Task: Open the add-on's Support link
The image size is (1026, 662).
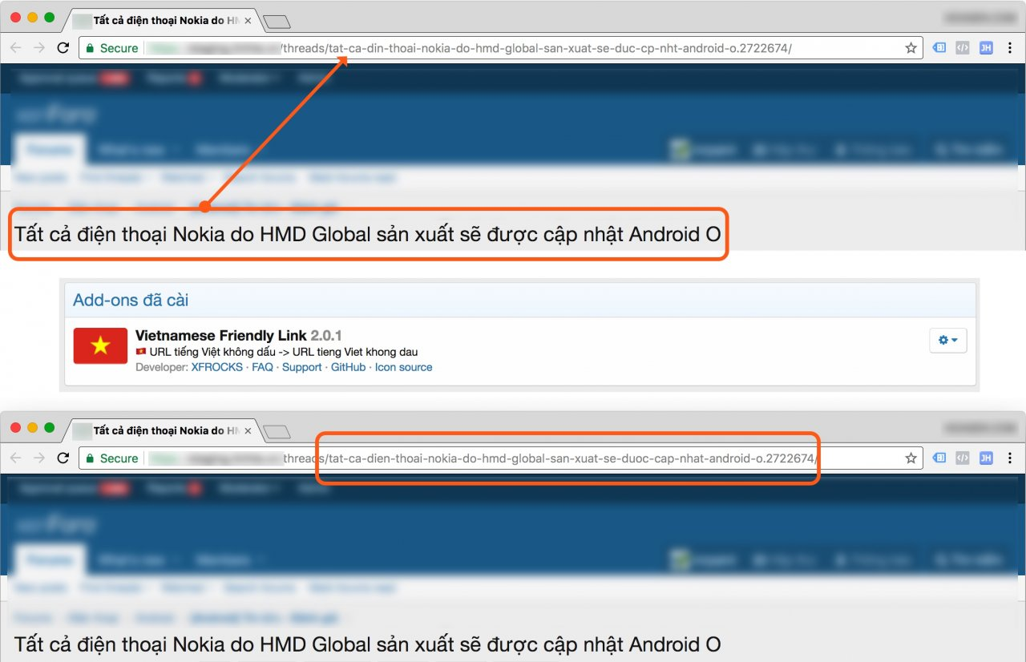Action: [301, 367]
